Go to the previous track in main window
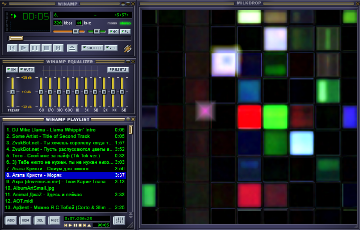 [12, 48]
